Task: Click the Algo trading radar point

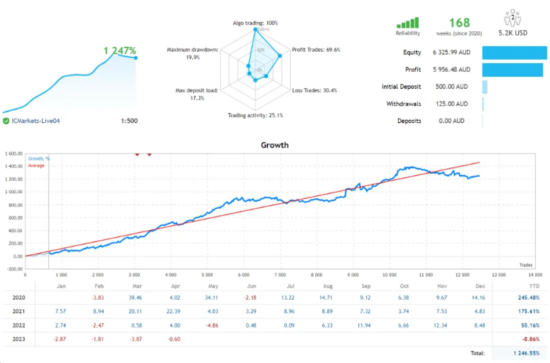Action: (255, 30)
